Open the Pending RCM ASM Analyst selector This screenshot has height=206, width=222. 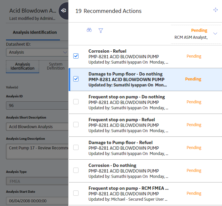196,34
